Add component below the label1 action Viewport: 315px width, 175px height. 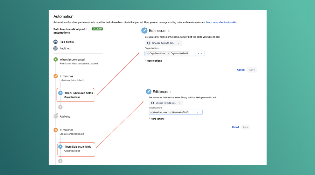tap(60, 107)
